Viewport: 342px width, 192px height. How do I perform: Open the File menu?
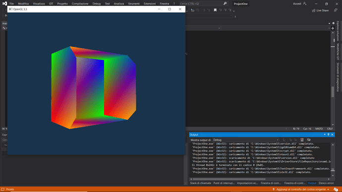[x=11, y=3]
